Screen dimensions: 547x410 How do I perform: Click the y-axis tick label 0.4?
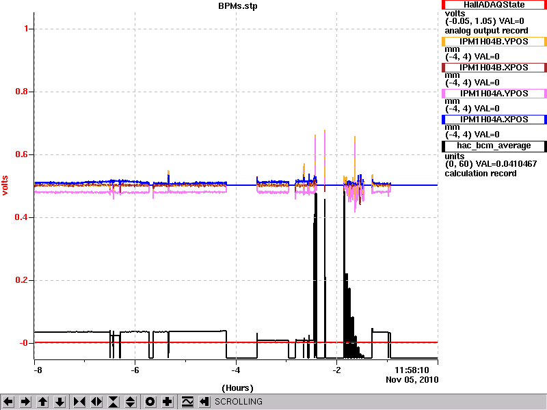tap(22, 217)
